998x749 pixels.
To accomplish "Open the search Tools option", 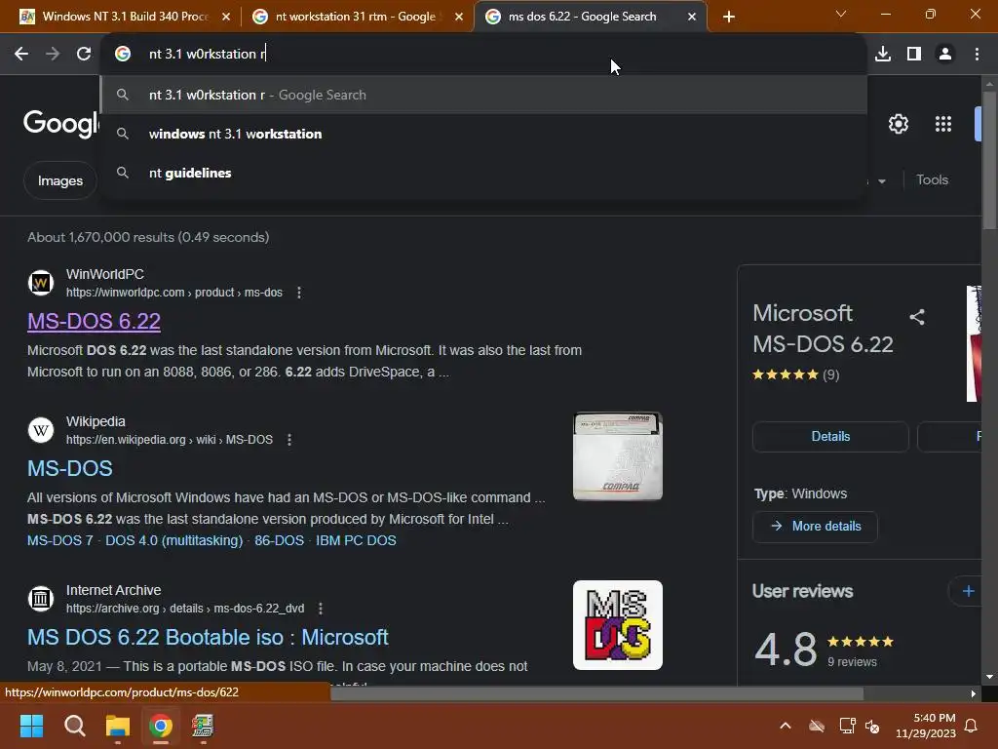I will pyautogui.click(x=932, y=180).
